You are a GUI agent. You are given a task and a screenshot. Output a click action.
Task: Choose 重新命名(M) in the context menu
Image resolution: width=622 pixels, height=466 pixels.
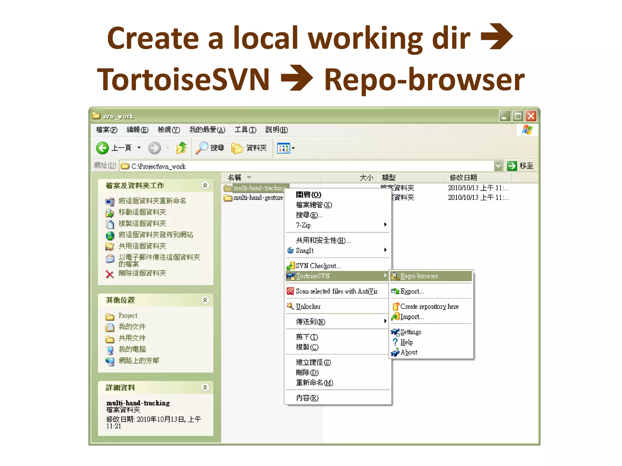pyautogui.click(x=338, y=383)
